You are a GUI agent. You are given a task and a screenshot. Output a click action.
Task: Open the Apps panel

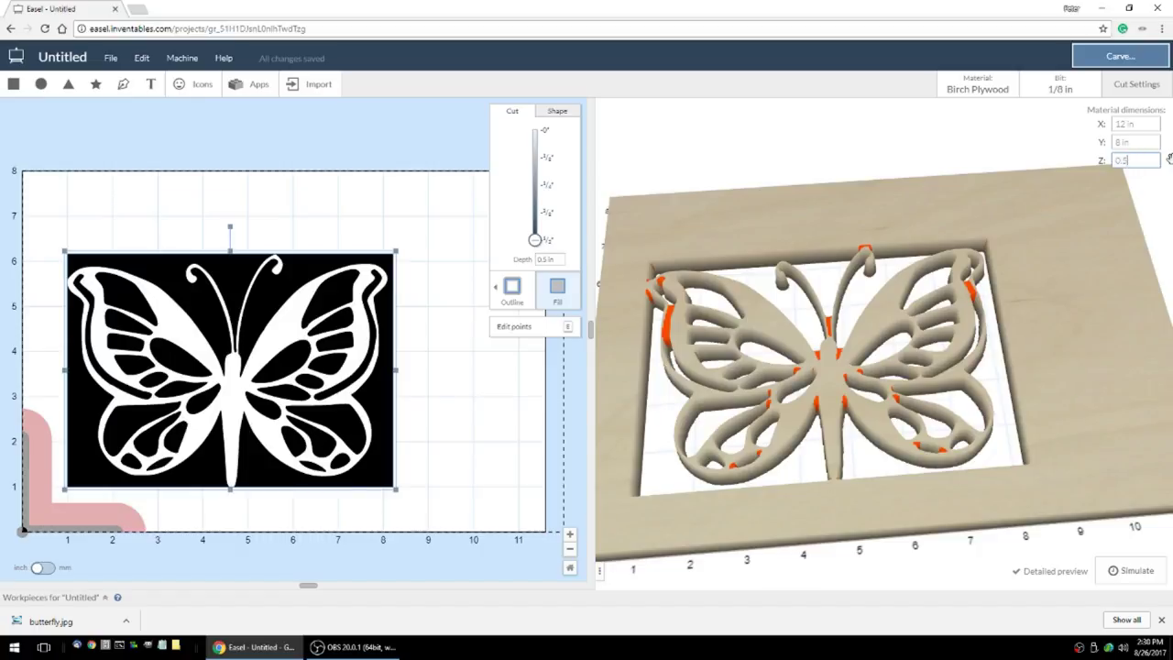[248, 84]
